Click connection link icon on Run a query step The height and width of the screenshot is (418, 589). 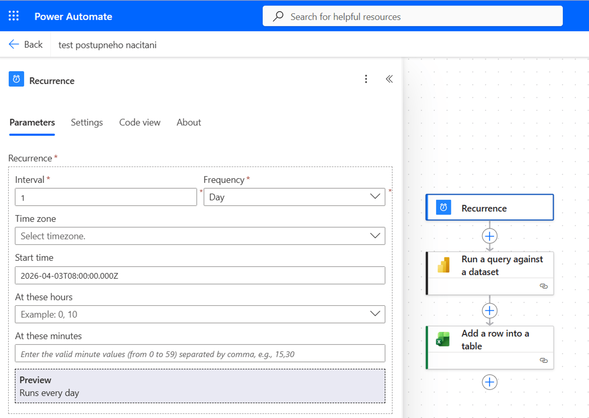(x=543, y=286)
